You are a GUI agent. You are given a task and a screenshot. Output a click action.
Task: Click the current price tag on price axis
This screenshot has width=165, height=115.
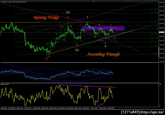point(161,32)
